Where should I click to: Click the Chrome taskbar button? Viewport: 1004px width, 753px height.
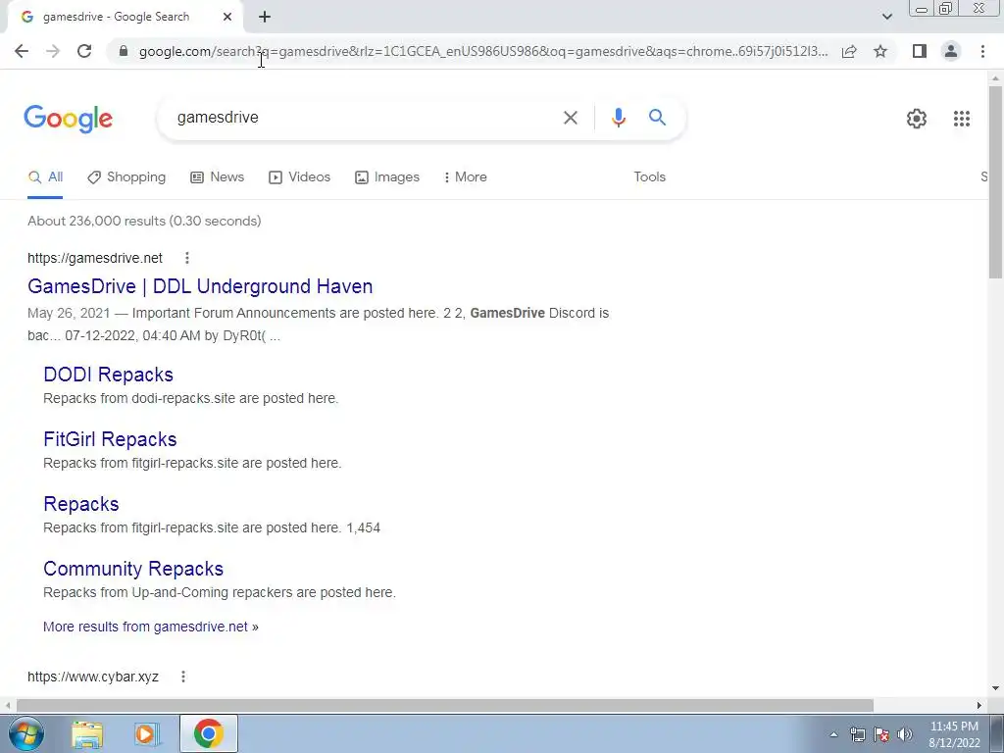click(x=208, y=733)
